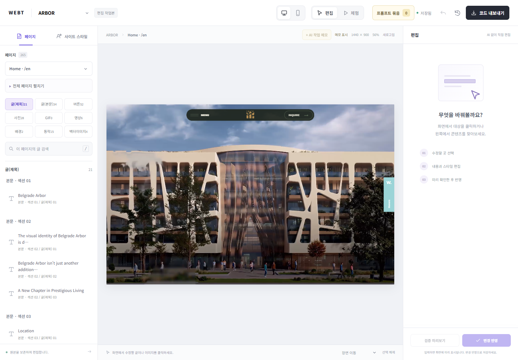Open version history clock icon
Viewport: 518px width, 360px height.
(x=458, y=13)
